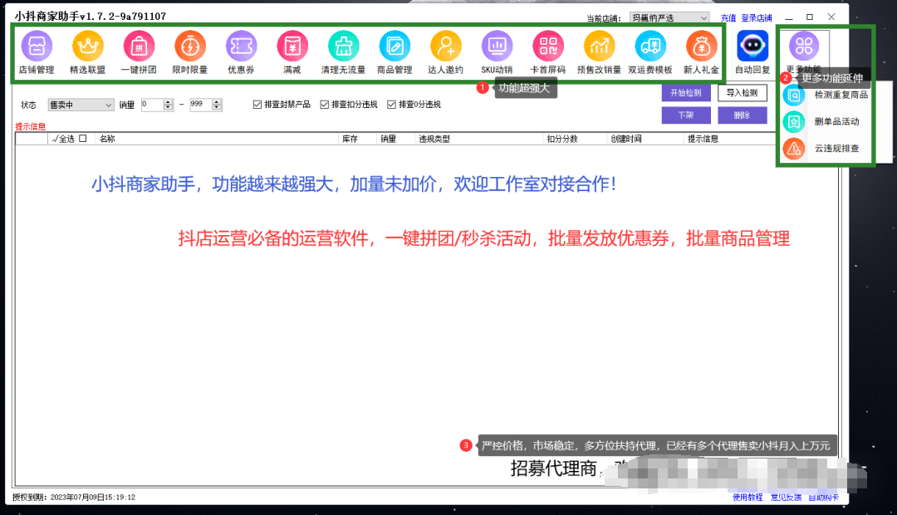Click the 云违规排查 warning icon

(794, 149)
